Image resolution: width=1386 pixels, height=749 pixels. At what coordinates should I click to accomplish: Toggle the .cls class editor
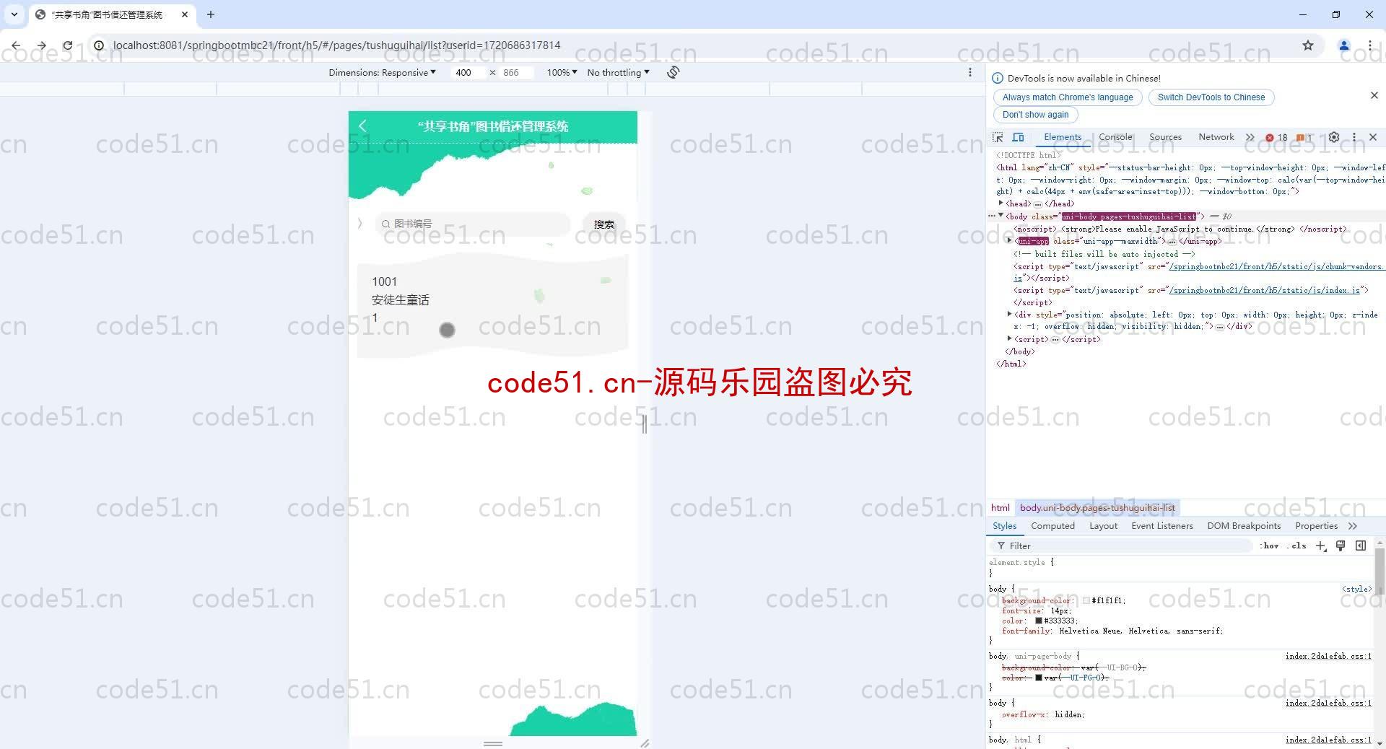[x=1297, y=546]
